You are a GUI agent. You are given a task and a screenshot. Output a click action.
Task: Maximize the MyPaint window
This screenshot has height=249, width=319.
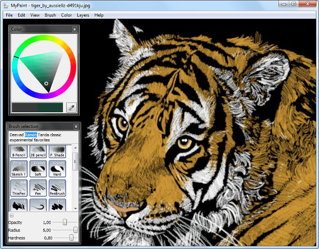294,4
